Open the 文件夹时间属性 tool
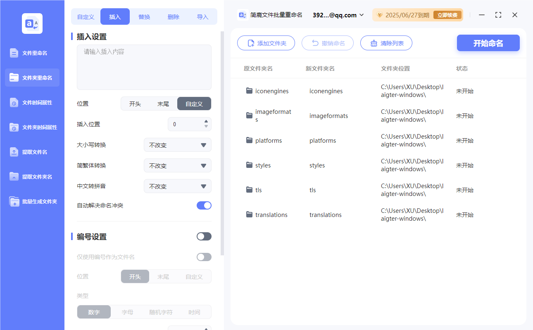This screenshot has width=533, height=330. (x=32, y=127)
